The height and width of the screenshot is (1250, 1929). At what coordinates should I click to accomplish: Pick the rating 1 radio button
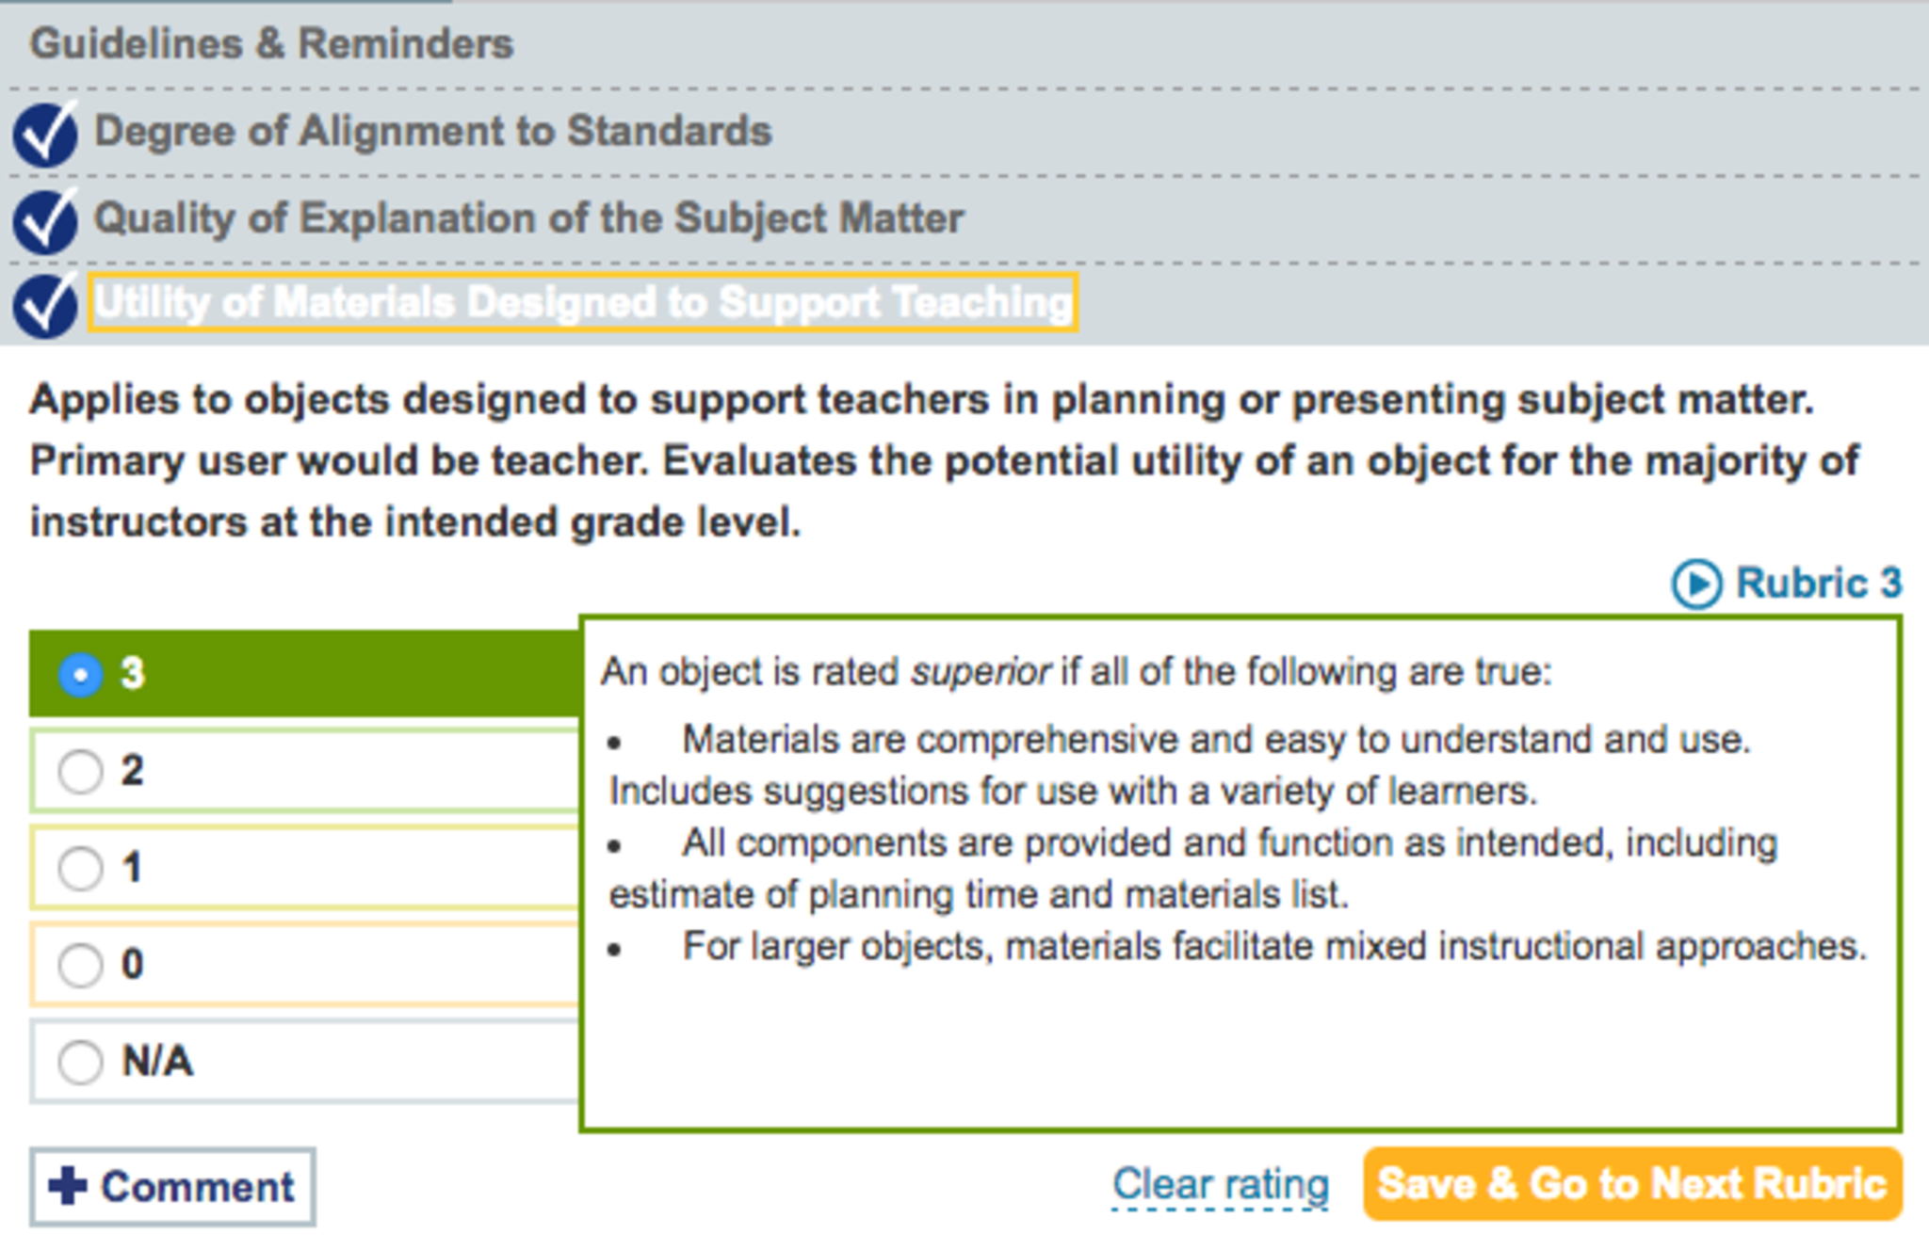pos(80,868)
